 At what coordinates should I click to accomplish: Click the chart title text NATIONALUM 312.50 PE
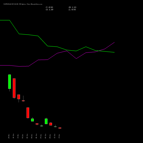tap(12, 4)
